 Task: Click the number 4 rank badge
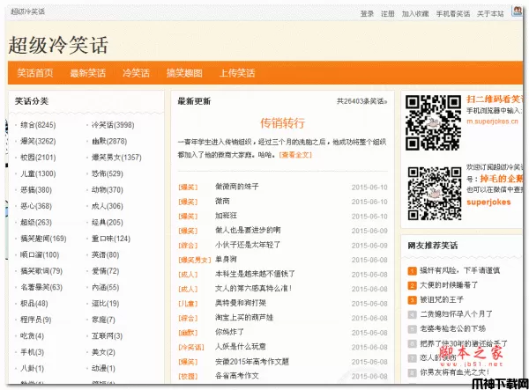click(x=412, y=313)
